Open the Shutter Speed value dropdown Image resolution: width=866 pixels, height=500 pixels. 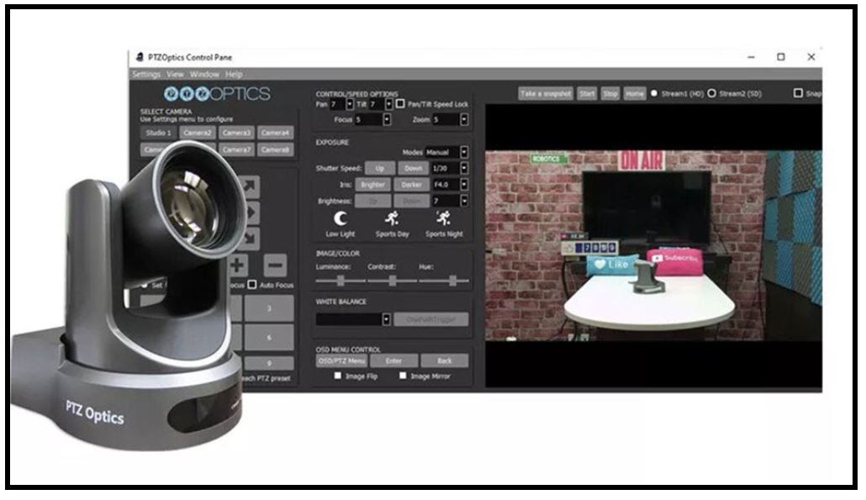466,168
